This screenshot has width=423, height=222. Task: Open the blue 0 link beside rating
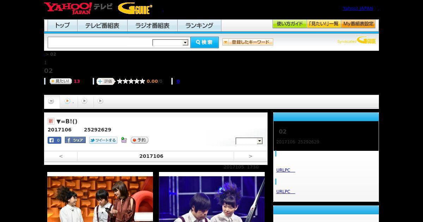click(178, 81)
